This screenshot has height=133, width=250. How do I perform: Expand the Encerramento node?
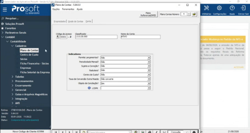(12, 85)
